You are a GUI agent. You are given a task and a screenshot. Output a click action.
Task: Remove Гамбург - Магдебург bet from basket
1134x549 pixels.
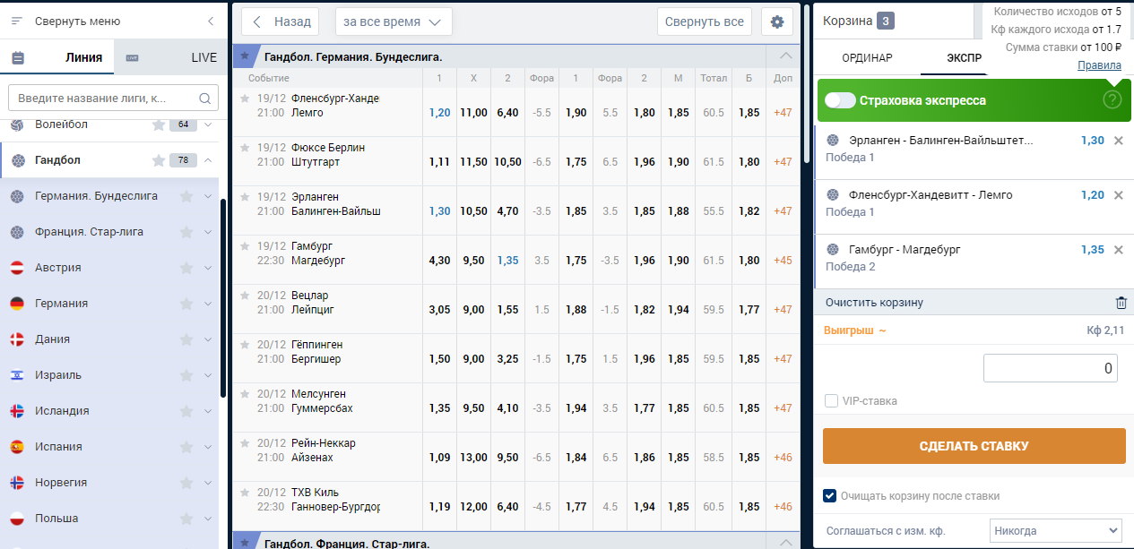click(1118, 250)
